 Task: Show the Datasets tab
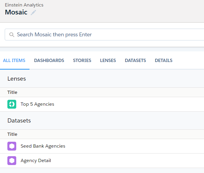point(135,61)
